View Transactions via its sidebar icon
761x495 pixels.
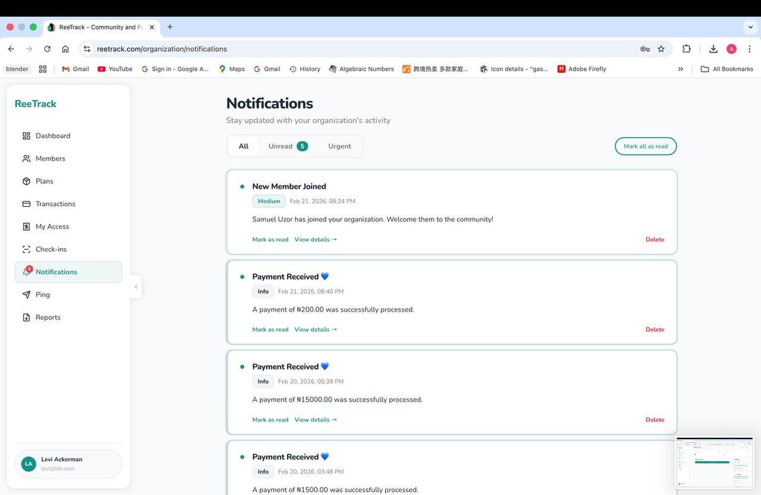(25, 203)
